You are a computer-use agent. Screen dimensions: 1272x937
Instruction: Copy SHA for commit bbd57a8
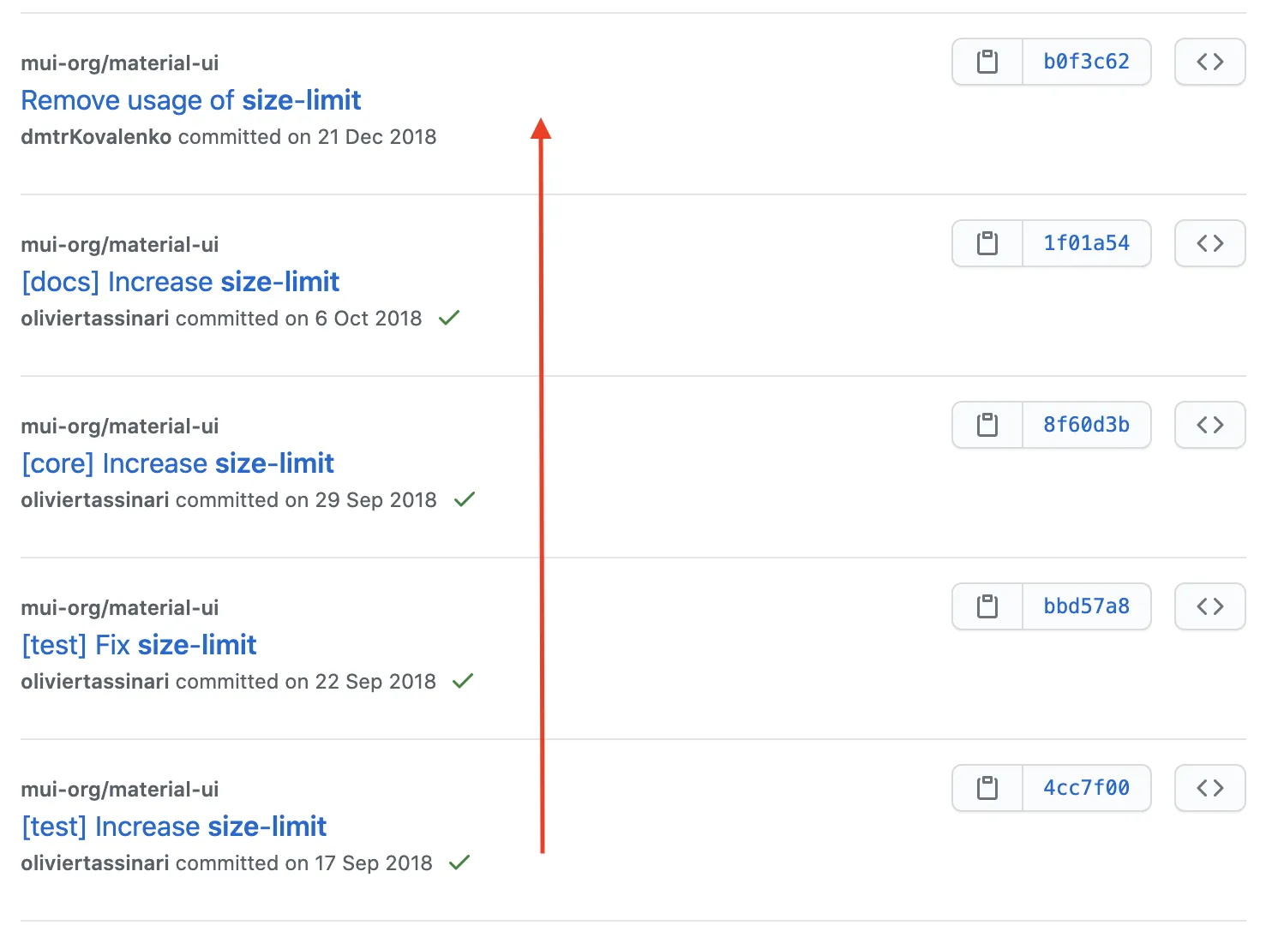pyautogui.click(x=987, y=606)
